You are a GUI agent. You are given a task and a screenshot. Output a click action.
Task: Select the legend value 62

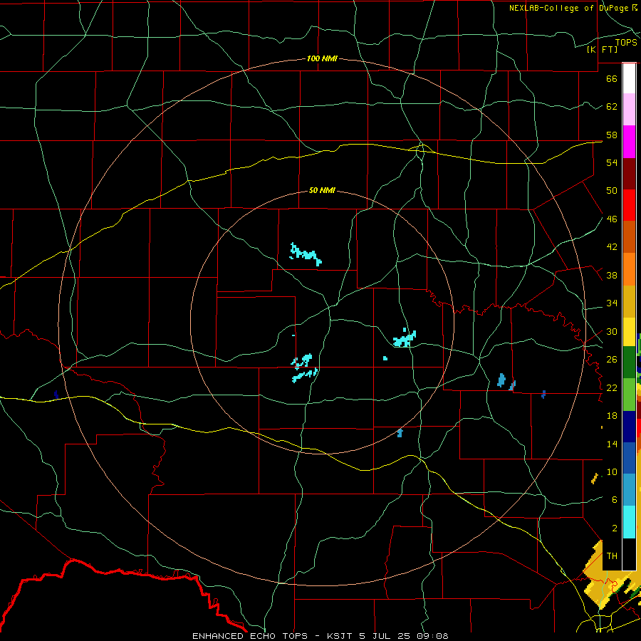point(612,107)
